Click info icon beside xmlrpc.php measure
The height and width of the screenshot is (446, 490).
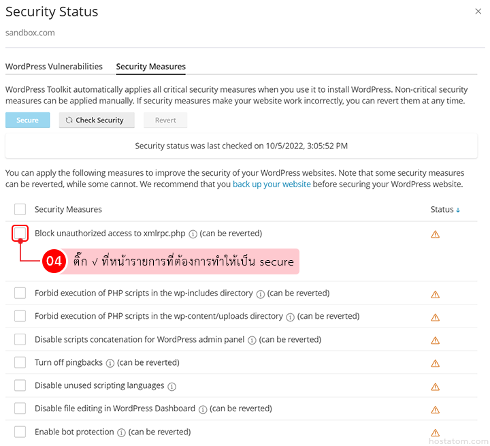(193, 234)
